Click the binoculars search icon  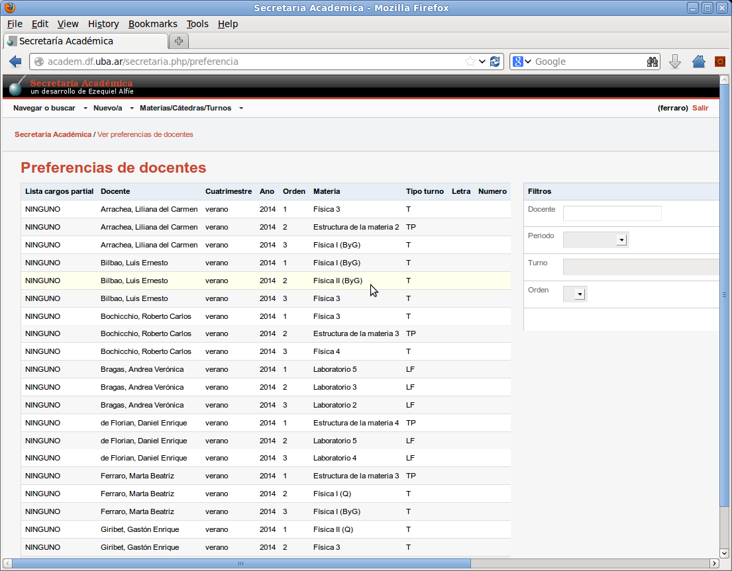coord(652,62)
